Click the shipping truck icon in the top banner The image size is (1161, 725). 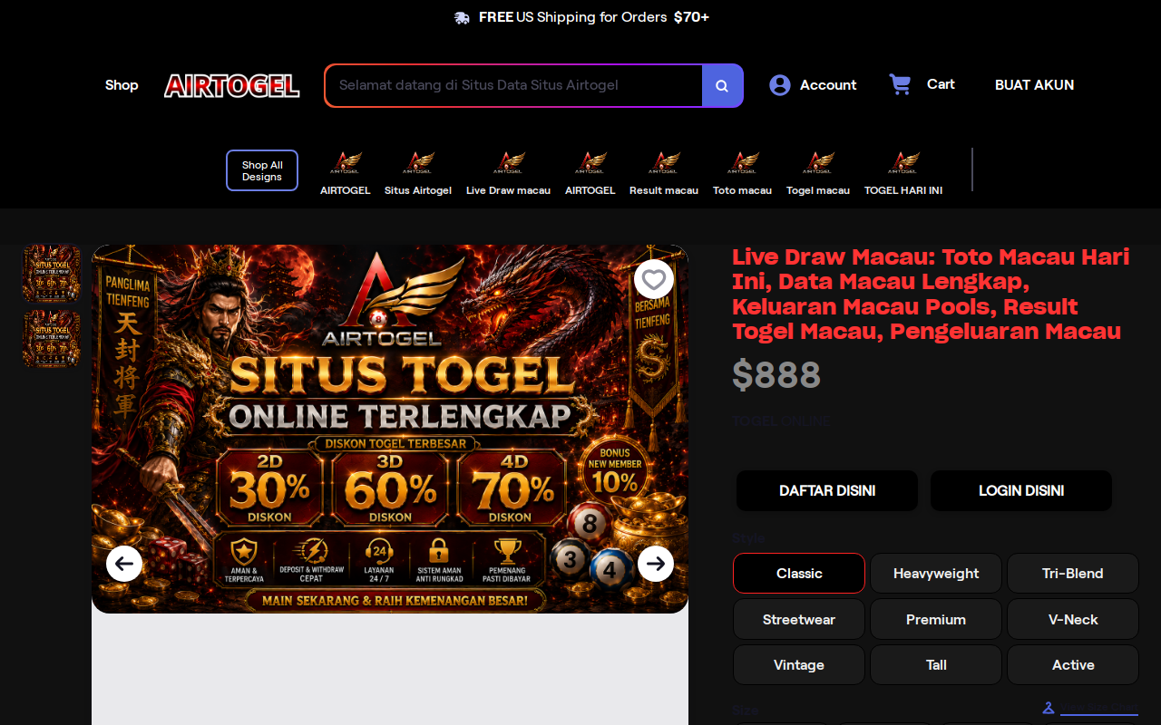click(463, 17)
